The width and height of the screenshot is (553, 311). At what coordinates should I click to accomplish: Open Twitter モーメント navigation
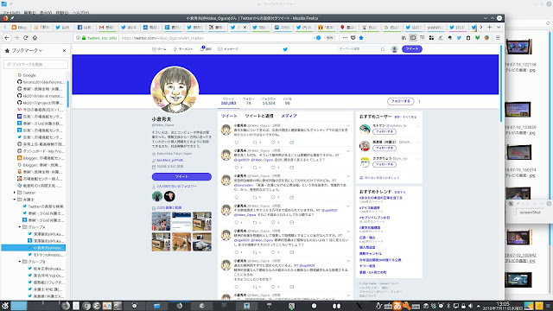pyautogui.click(x=183, y=49)
